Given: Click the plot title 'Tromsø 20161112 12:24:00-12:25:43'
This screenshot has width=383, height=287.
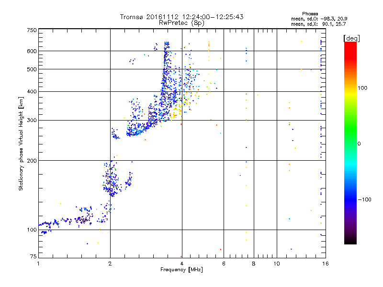Looking at the screenshot, I should pyautogui.click(x=181, y=17).
